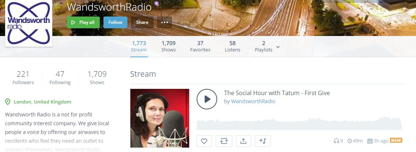Click the Stream section heading
This screenshot has height=152, width=416.
[x=143, y=74]
